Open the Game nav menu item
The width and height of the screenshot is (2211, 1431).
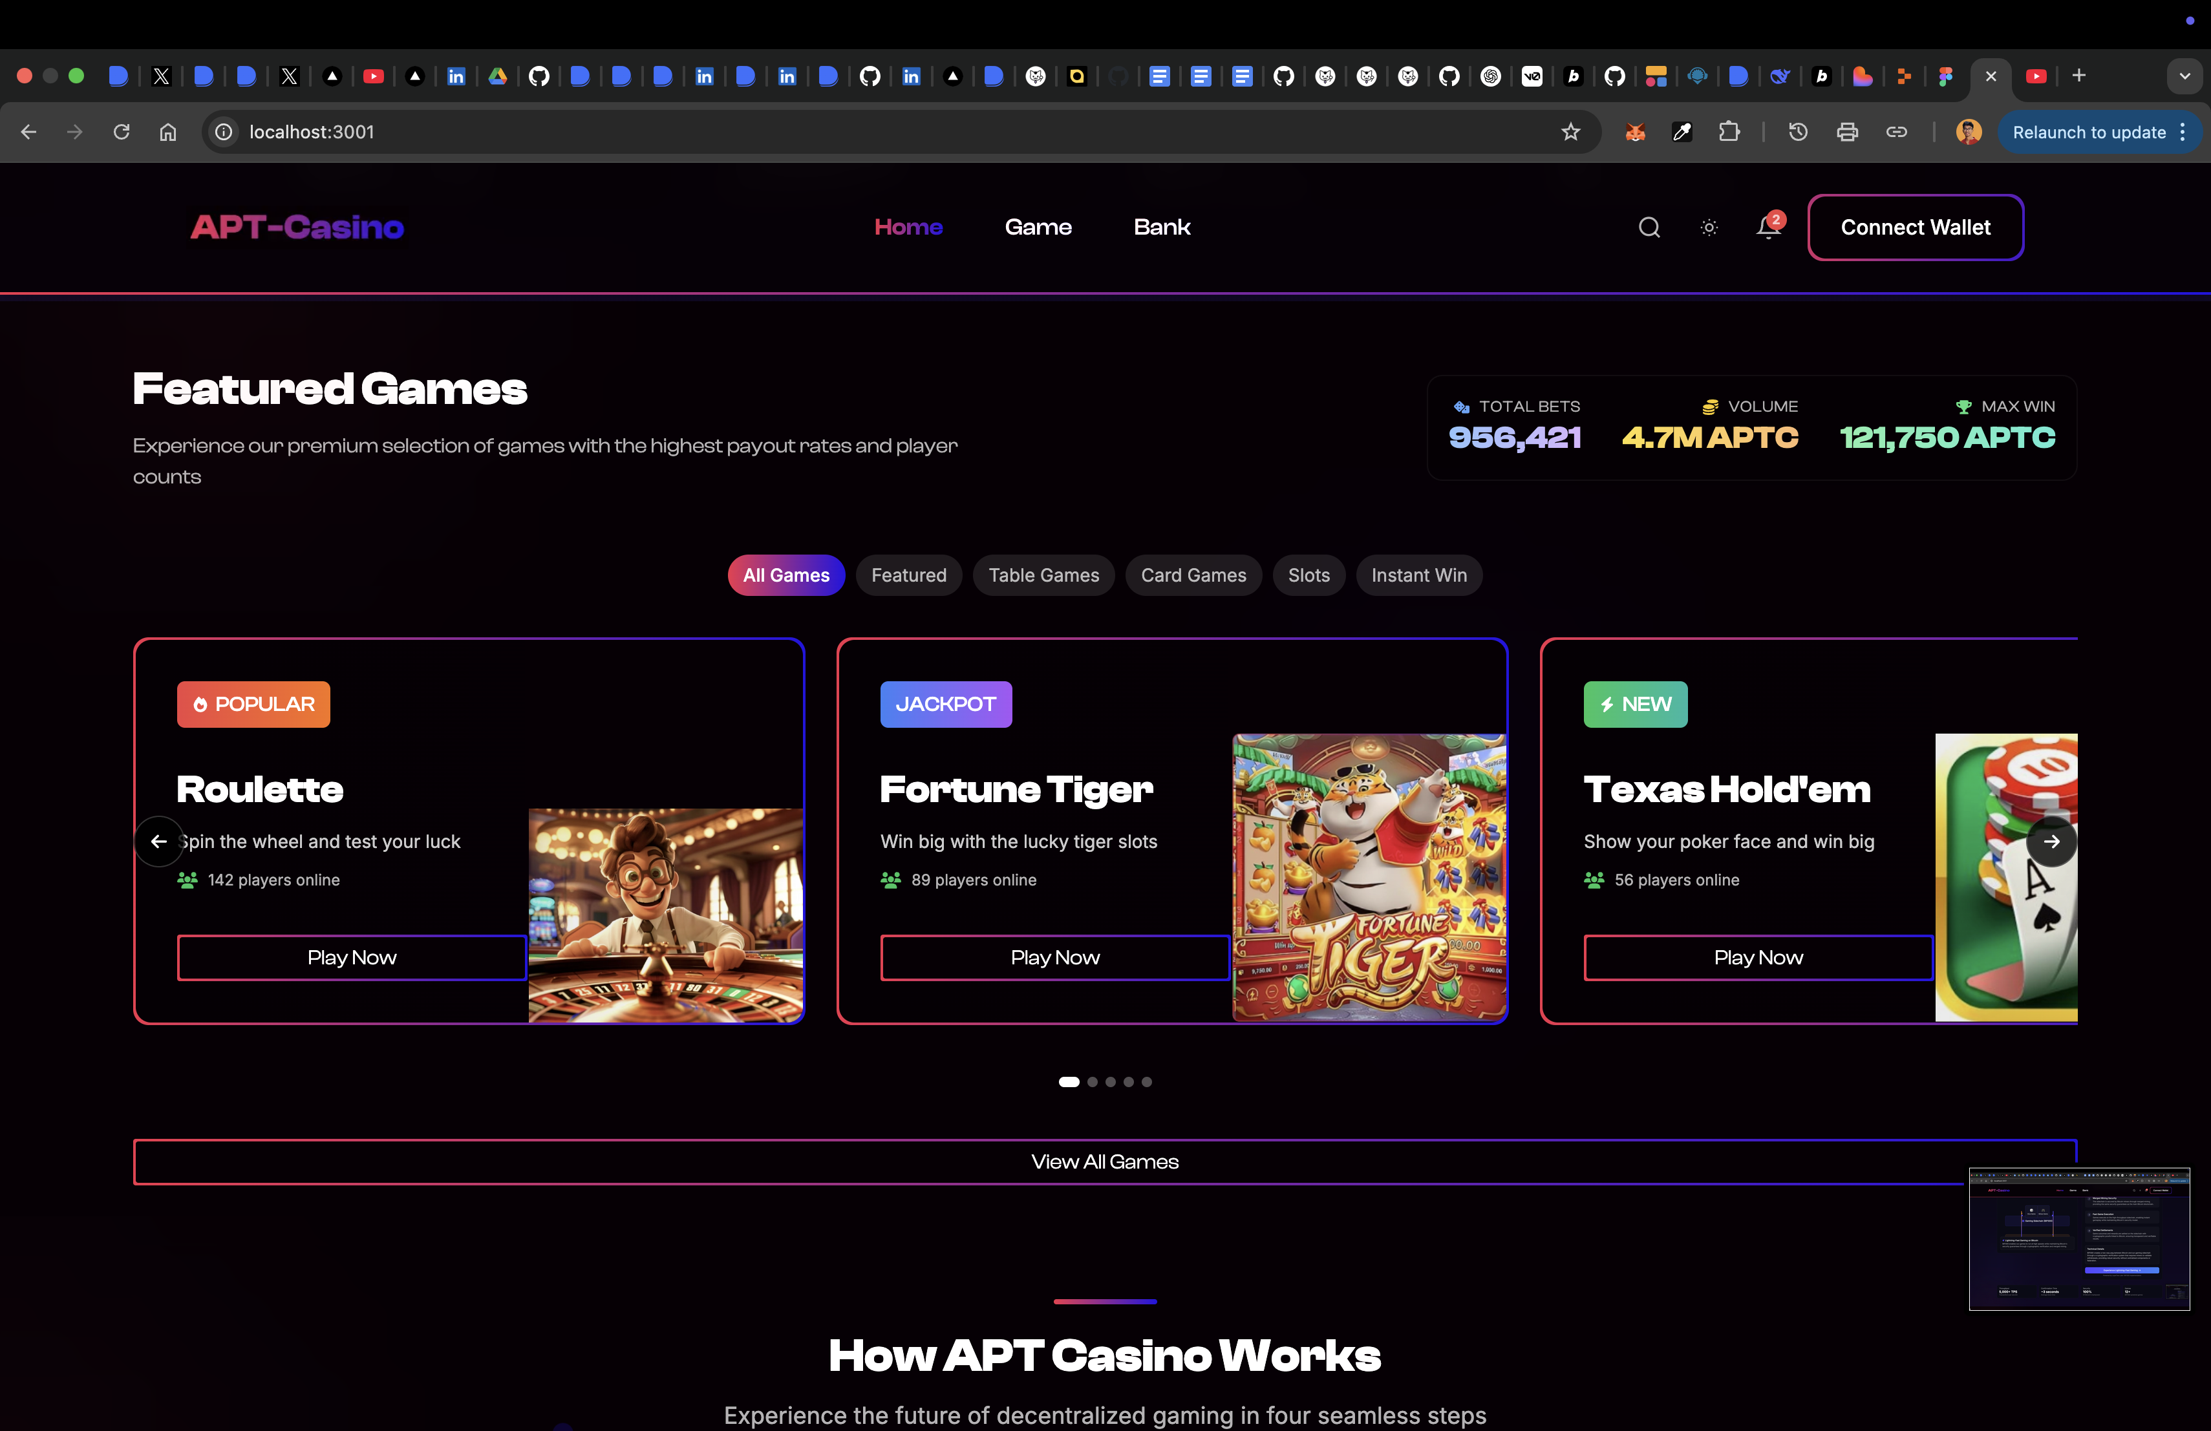click(1038, 228)
